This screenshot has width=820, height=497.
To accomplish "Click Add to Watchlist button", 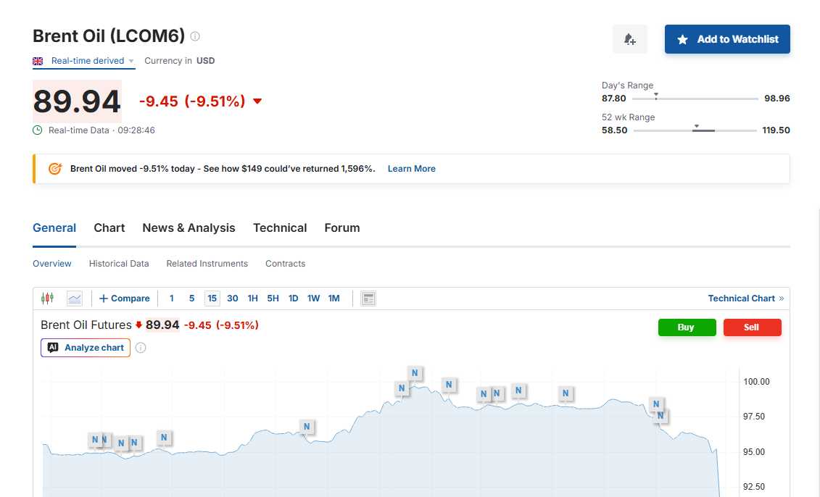I will coord(727,39).
